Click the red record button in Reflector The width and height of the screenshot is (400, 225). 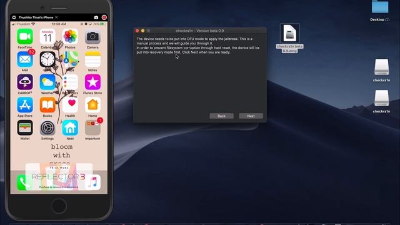[104, 17]
